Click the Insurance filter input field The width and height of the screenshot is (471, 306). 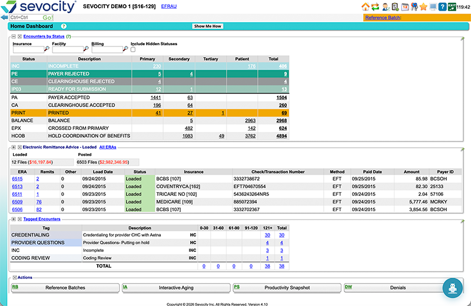[x=28, y=49]
